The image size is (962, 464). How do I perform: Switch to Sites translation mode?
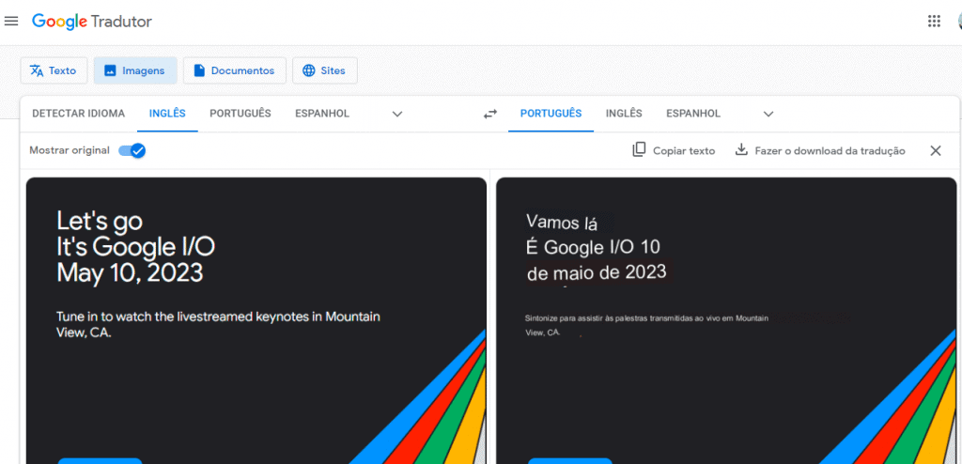(324, 70)
